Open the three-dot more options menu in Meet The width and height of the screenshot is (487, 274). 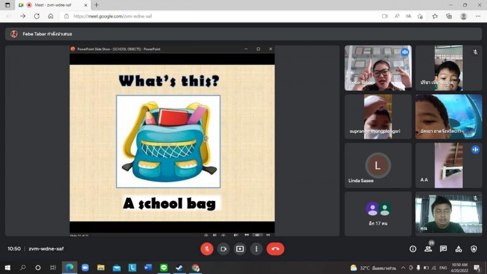click(x=256, y=248)
